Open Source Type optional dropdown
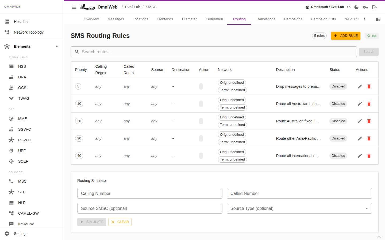The image size is (385, 240). pyautogui.click(x=299, y=208)
